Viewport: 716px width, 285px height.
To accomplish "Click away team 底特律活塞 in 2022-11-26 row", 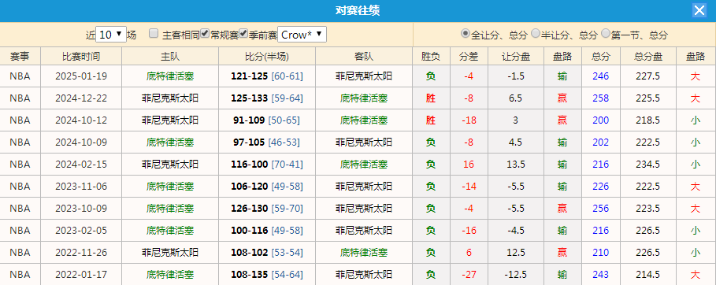I will tap(363, 252).
